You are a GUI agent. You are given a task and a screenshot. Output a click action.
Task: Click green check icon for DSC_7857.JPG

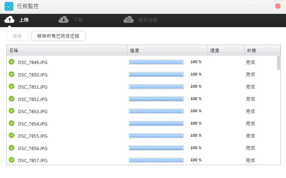point(12,160)
